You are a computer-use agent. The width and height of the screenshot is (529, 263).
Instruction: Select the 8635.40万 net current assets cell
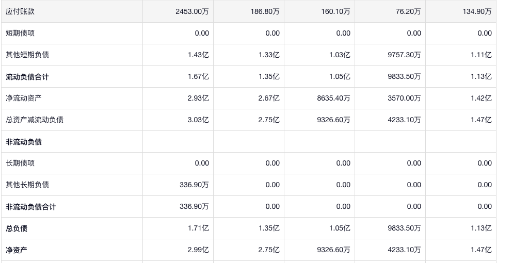coord(333,98)
